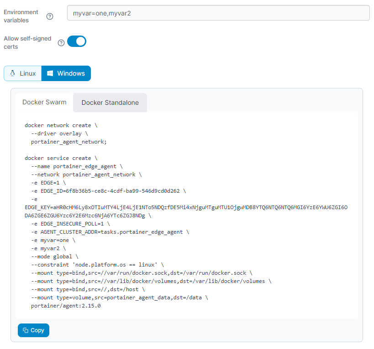This screenshot has height=349, width=374.
Task: Click the '--driver overlay' line
Action: pyautogui.click(x=59, y=133)
